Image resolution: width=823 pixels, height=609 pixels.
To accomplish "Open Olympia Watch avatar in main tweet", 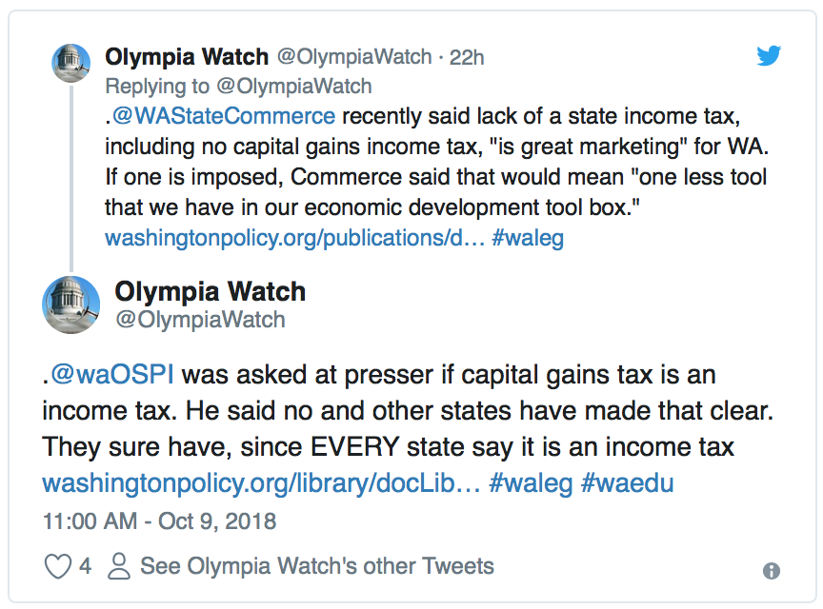I will click(x=70, y=304).
